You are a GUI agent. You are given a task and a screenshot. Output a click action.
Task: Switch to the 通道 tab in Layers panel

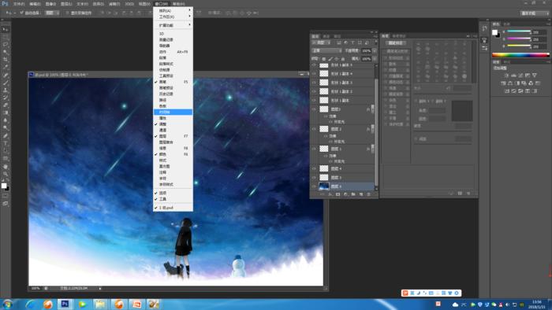tap(326, 36)
